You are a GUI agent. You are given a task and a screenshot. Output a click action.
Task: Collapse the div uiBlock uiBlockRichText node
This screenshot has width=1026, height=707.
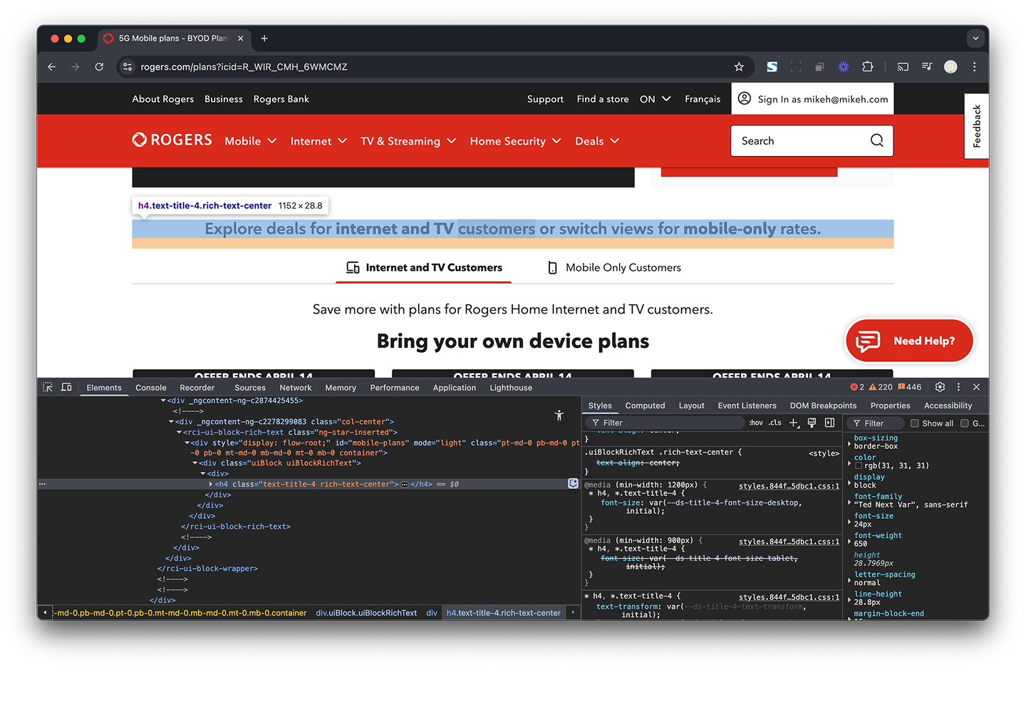click(195, 463)
